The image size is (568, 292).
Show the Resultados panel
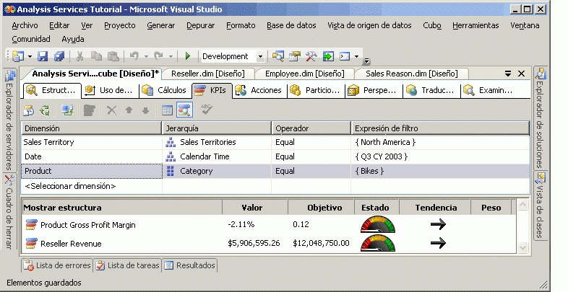pyautogui.click(x=189, y=265)
